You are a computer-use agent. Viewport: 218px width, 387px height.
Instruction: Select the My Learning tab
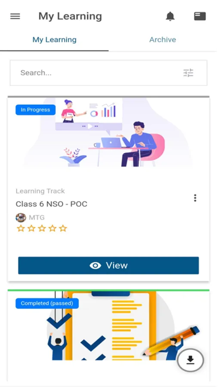pos(54,40)
